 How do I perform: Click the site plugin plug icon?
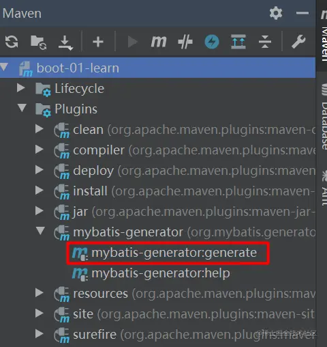[x=62, y=315]
